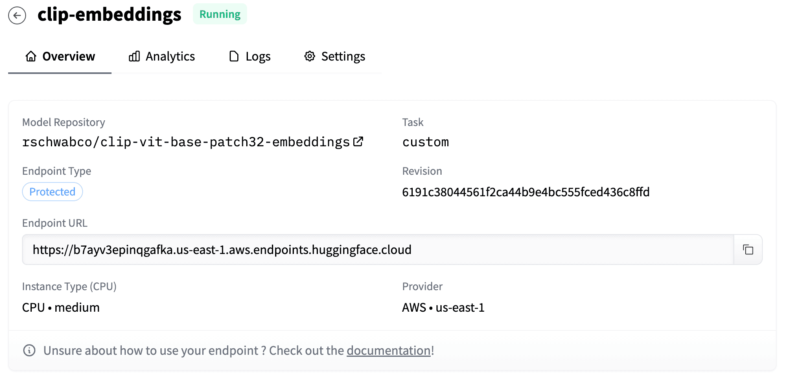Click the green Running status badge

pyautogui.click(x=220, y=14)
